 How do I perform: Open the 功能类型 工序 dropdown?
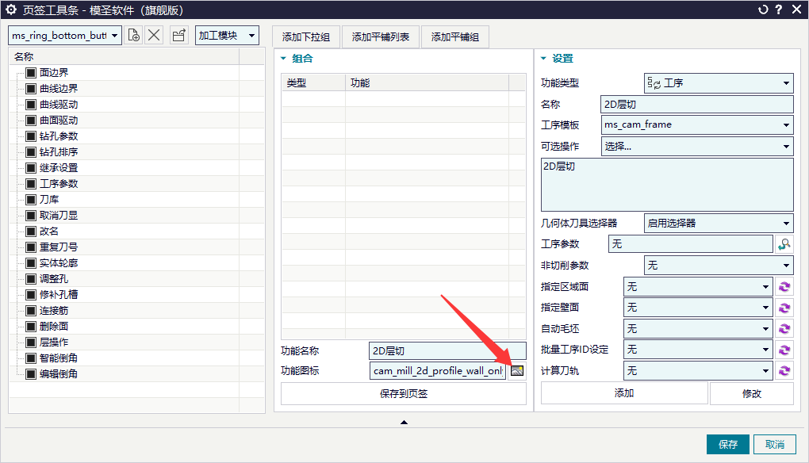coord(719,83)
